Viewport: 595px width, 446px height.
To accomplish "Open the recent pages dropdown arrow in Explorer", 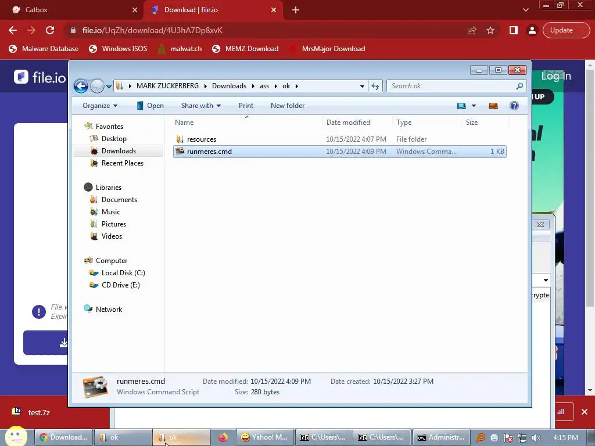I will click(x=109, y=87).
